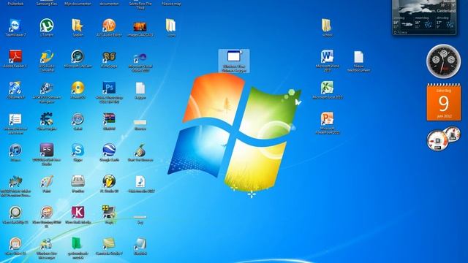Screen dimensions: 468x263
Task: Open Microsoft LifeCam
Action: point(78,56)
